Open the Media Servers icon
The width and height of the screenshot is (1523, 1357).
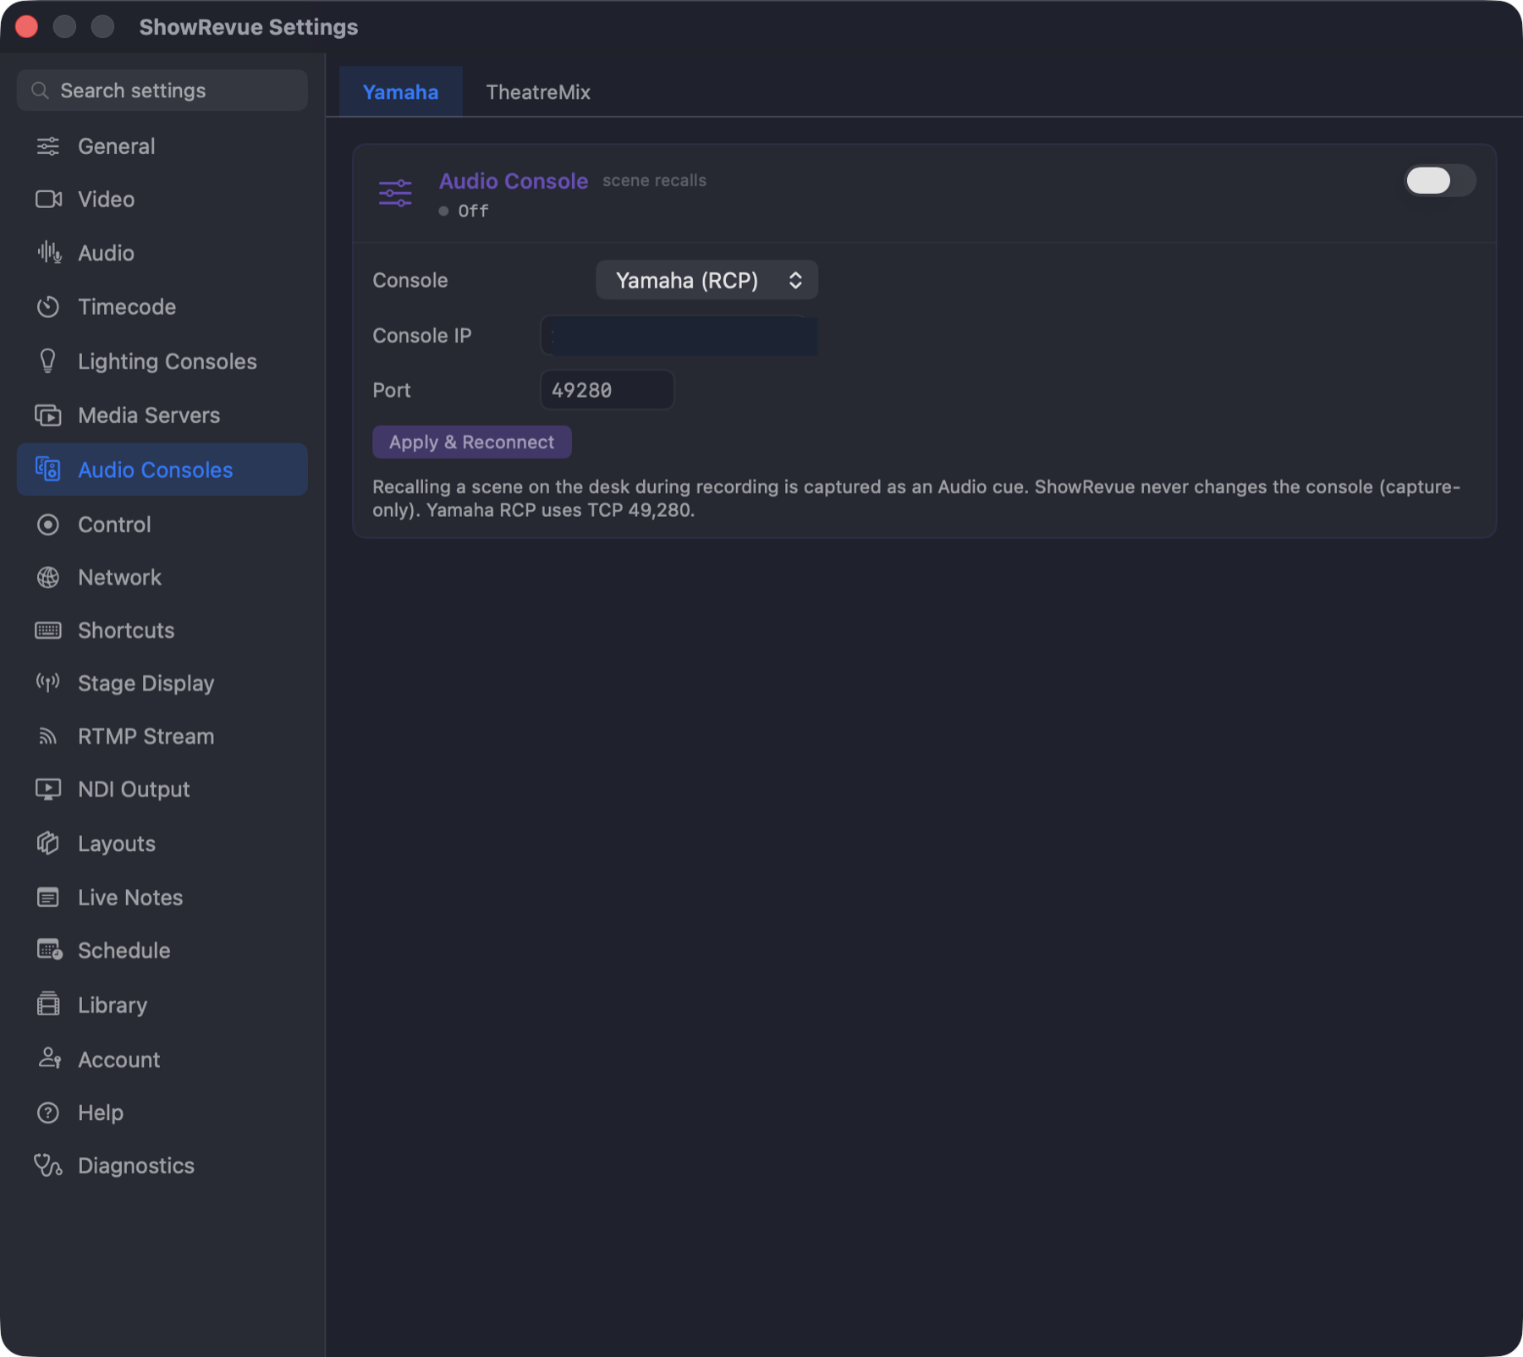tap(48, 415)
